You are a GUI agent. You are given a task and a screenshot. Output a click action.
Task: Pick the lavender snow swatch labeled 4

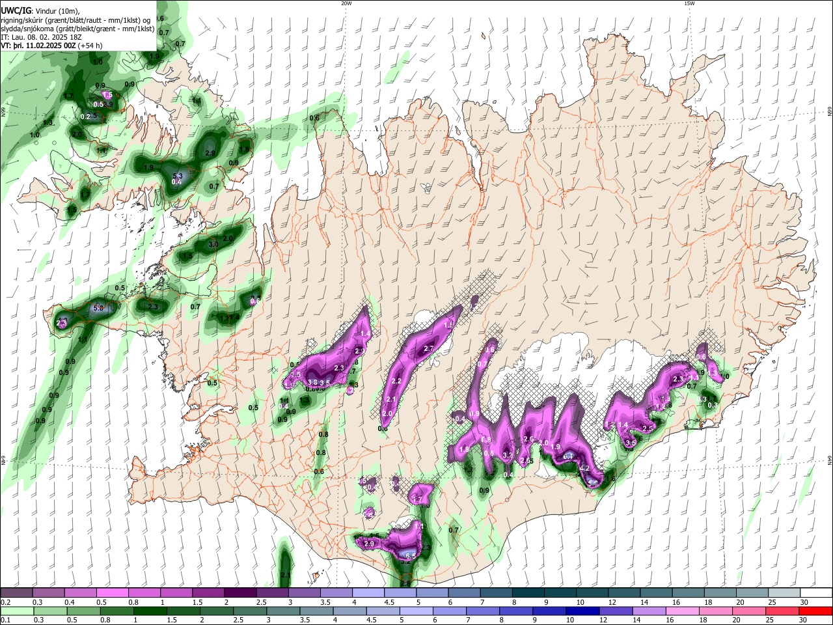click(x=368, y=593)
